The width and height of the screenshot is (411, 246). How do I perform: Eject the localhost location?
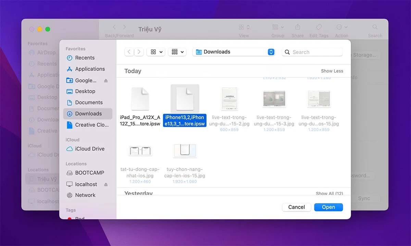coord(106,184)
